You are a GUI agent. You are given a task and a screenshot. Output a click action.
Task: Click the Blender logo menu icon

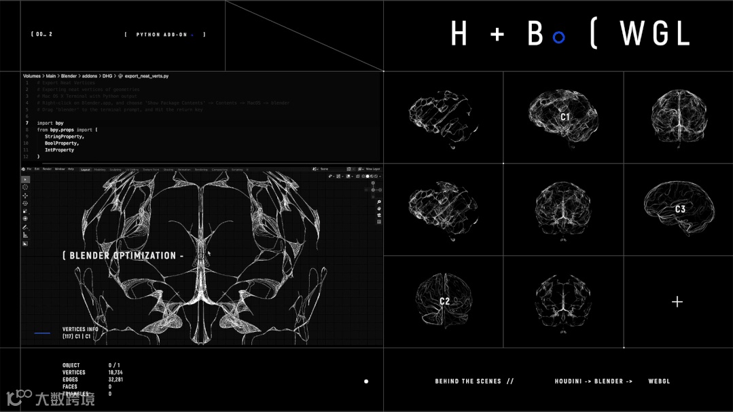click(23, 169)
